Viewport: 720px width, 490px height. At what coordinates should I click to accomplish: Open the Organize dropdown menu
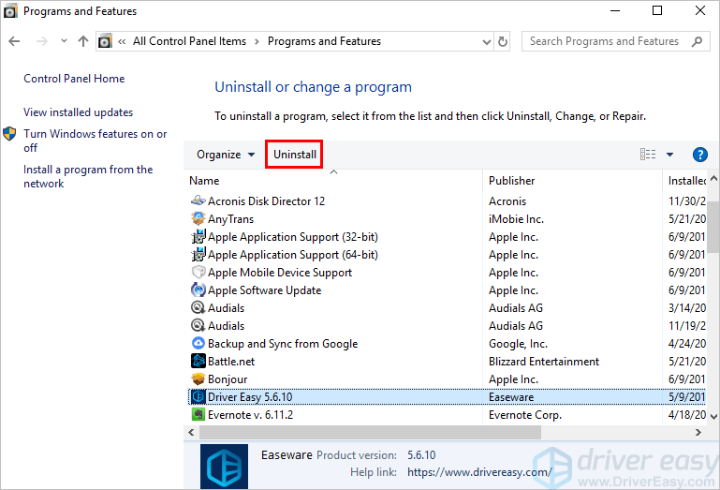225,155
